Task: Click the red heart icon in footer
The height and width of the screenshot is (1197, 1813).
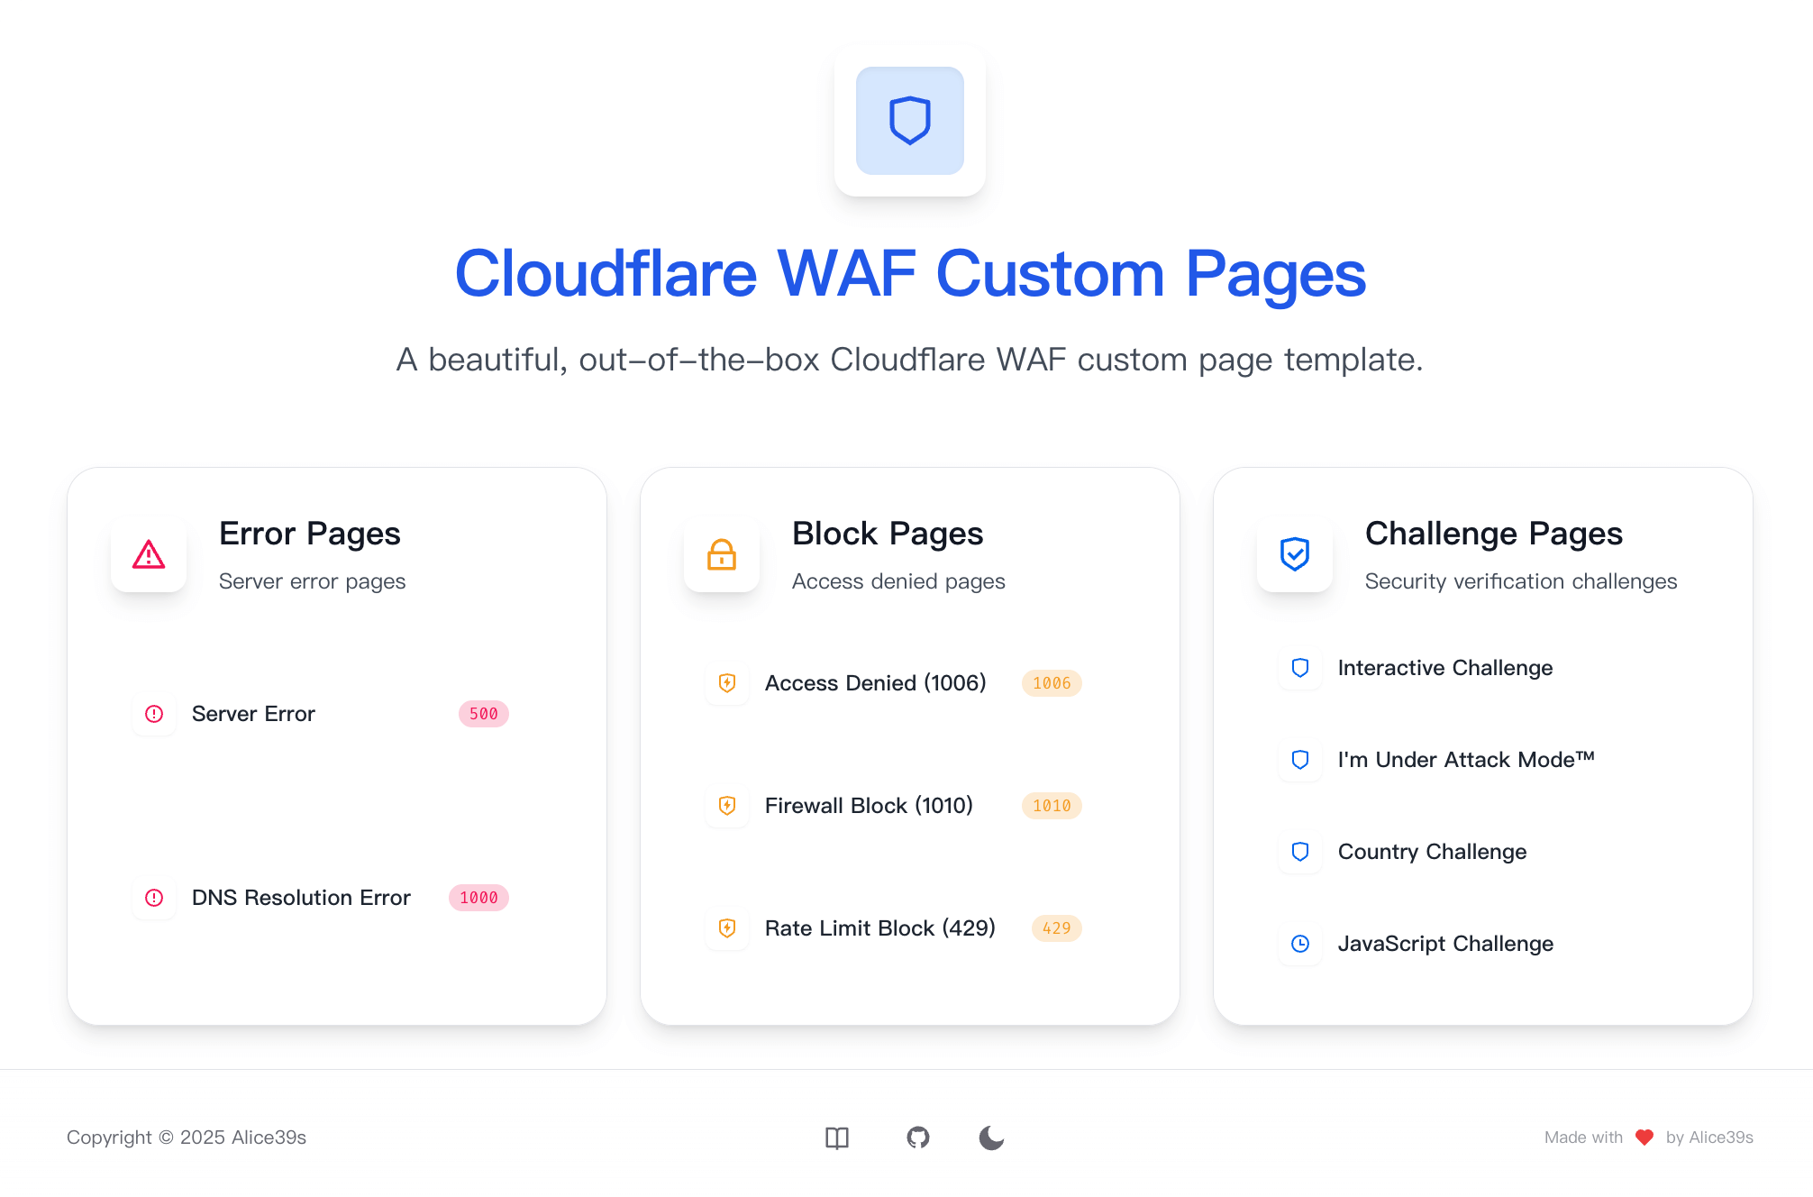Action: [1644, 1138]
